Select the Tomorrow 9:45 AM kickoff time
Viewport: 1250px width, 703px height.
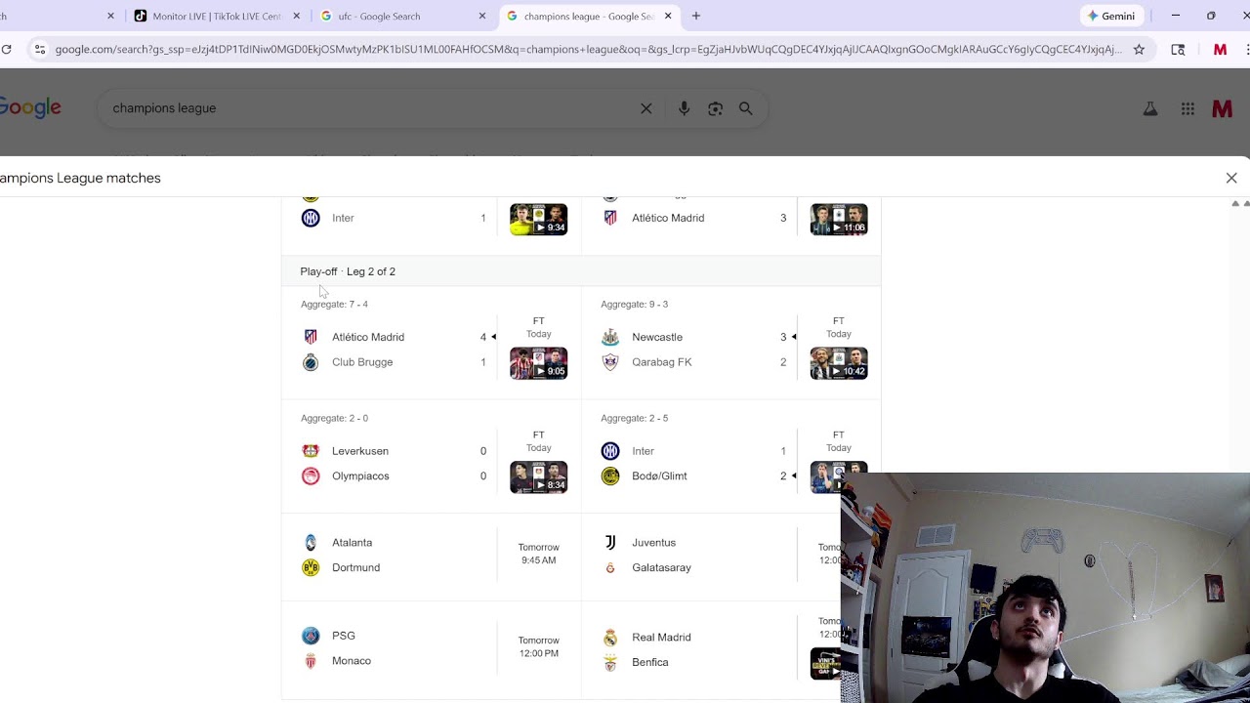[x=538, y=554]
